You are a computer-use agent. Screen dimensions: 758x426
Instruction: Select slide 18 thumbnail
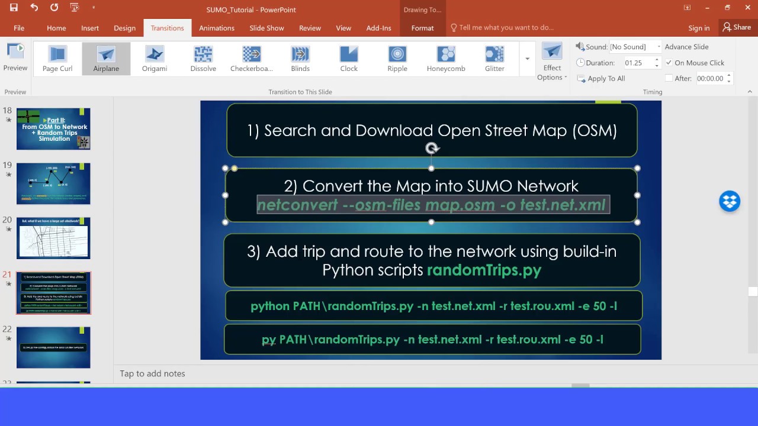coord(53,129)
